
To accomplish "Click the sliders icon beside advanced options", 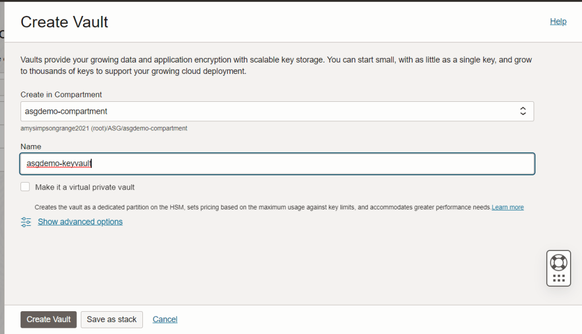I will tap(26, 222).
